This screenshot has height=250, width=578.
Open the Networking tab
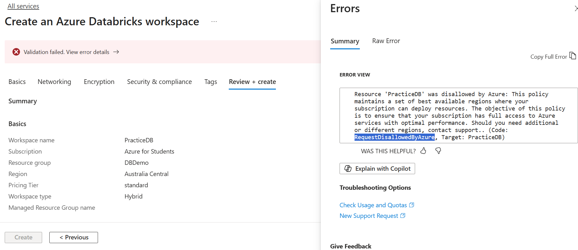click(54, 82)
